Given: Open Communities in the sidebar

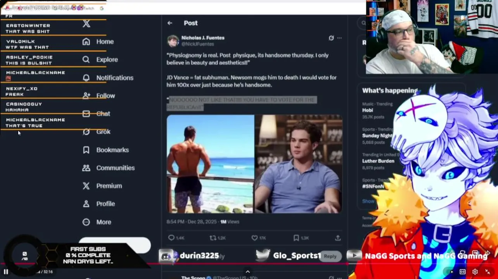Looking at the screenshot, I should [x=108, y=168].
